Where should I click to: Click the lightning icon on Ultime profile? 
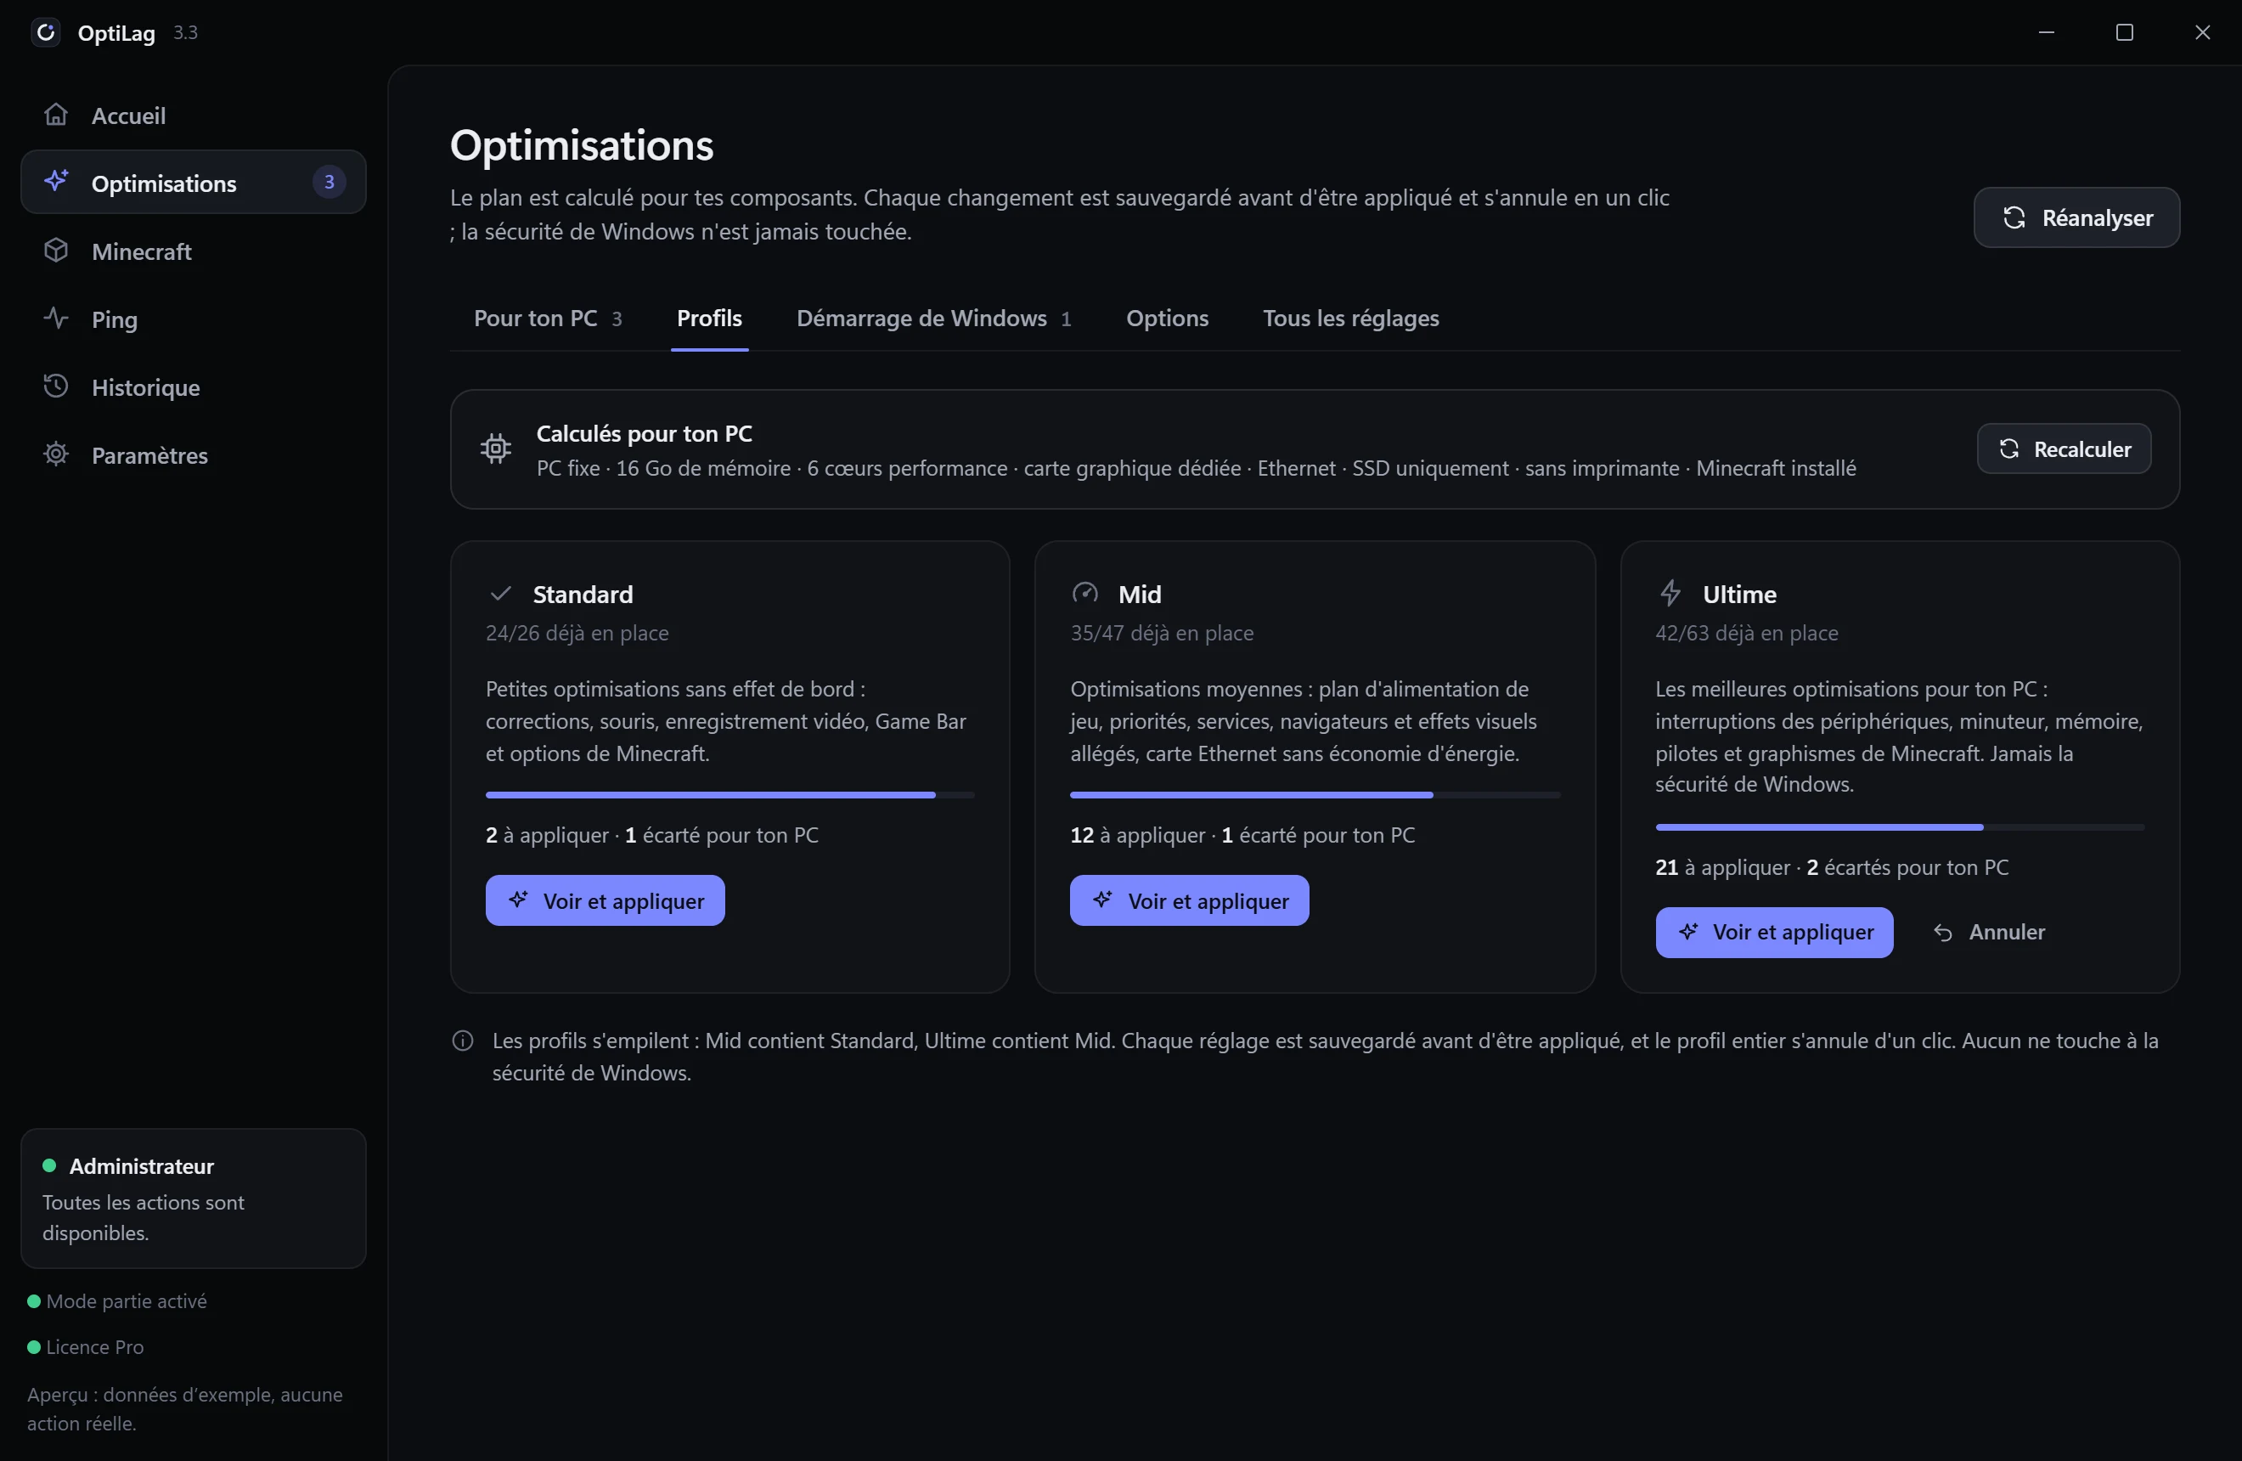coord(1670,594)
